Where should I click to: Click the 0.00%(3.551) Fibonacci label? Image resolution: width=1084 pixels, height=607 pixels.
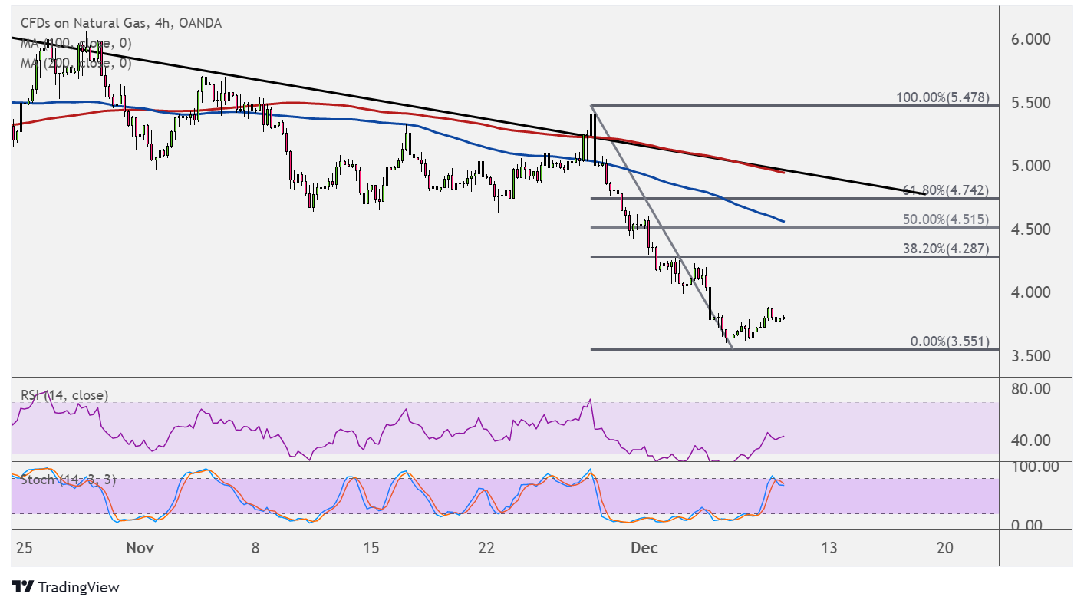pos(949,341)
